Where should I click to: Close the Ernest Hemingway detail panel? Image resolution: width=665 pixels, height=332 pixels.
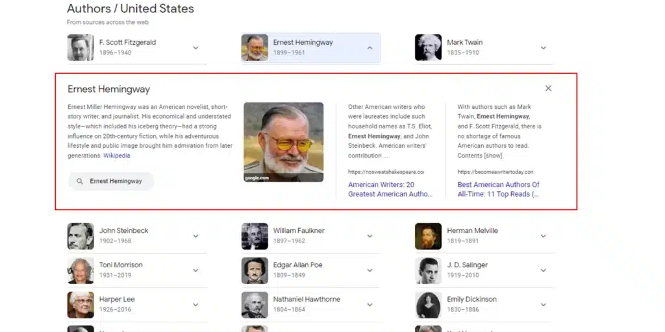pyautogui.click(x=548, y=88)
